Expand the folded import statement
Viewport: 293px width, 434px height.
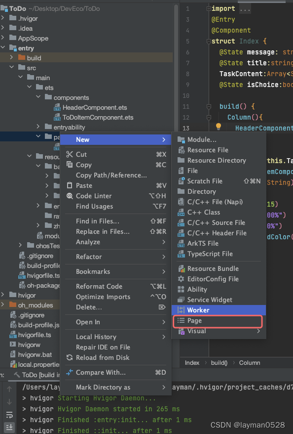[x=209, y=8]
